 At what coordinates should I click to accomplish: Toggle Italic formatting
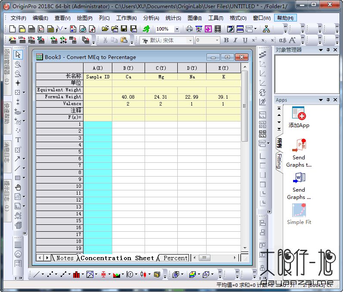pos(235,40)
